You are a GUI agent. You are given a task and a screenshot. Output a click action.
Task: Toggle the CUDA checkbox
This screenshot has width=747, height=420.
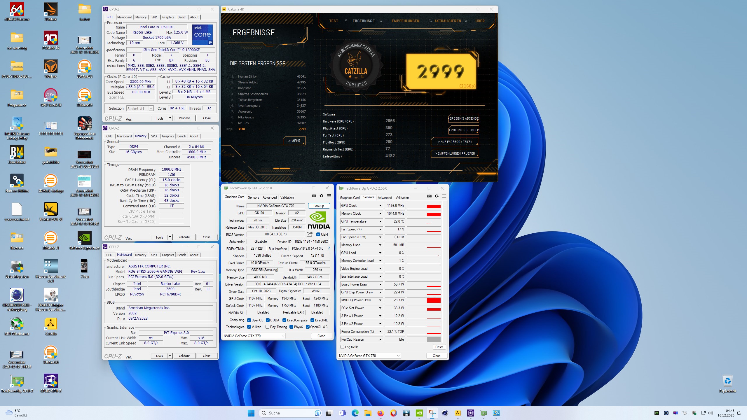tap(268, 320)
